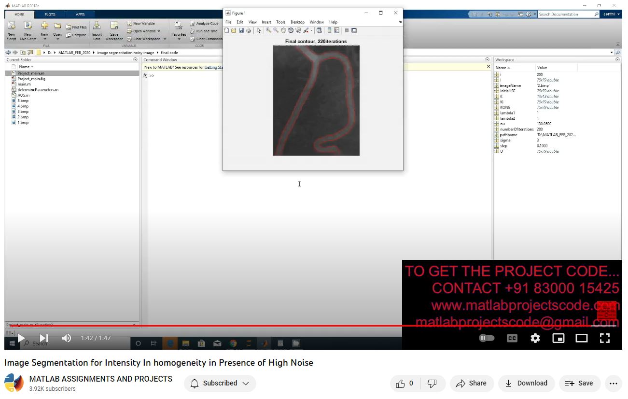This screenshot has width=628, height=399.
Task: Expand the Subscribed notification dropdown
Action: click(220, 383)
